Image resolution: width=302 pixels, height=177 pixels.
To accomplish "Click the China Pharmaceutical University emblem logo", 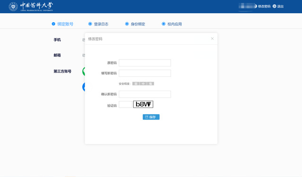I will point(13,7).
